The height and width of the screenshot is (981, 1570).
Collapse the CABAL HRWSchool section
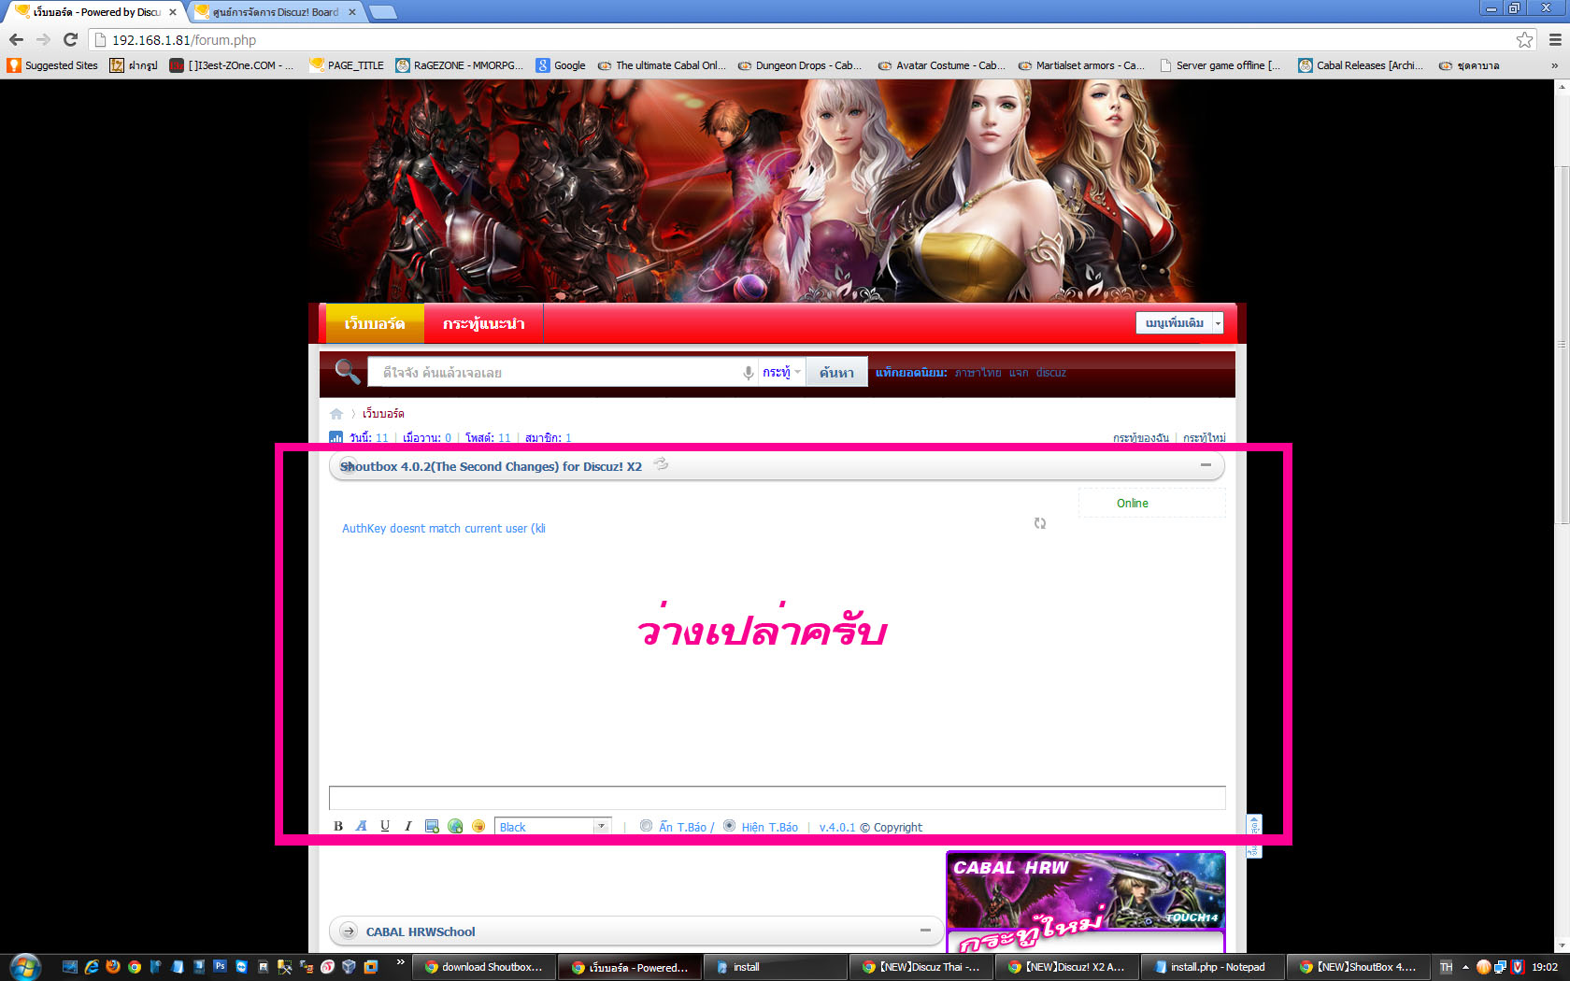pos(925,931)
